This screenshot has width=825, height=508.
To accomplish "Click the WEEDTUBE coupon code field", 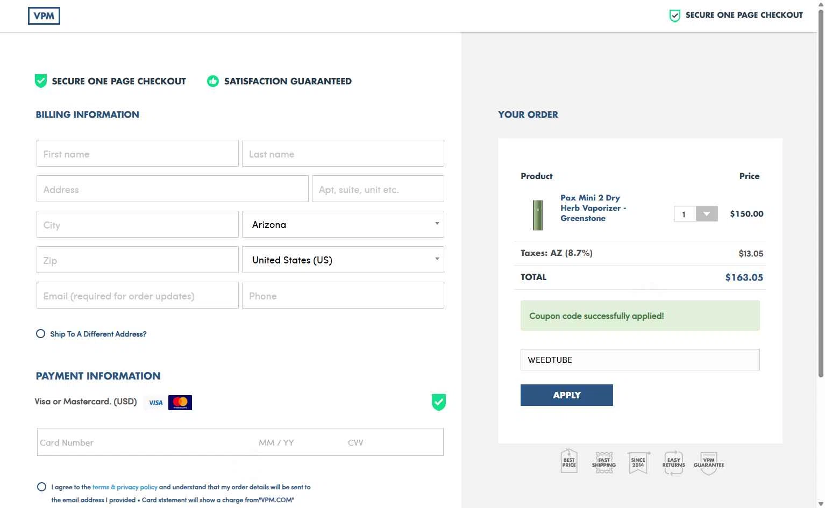I will pos(640,360).
